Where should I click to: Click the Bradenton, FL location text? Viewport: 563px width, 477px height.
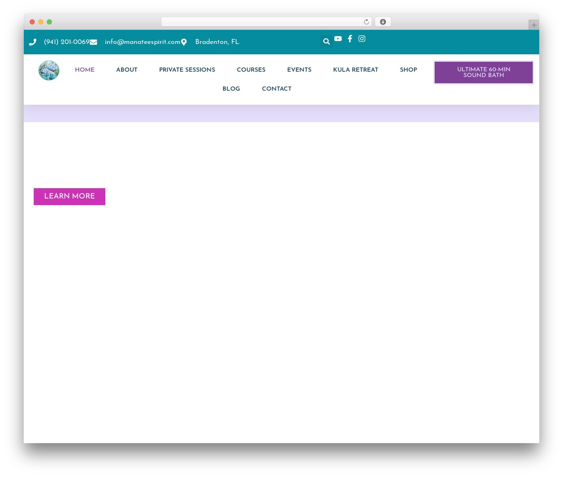(x=217, y=42)
